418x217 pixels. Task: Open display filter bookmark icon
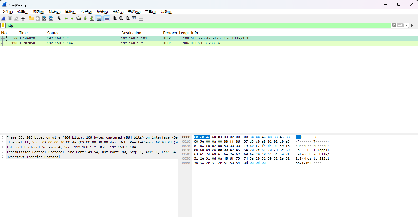click(3, 25)
